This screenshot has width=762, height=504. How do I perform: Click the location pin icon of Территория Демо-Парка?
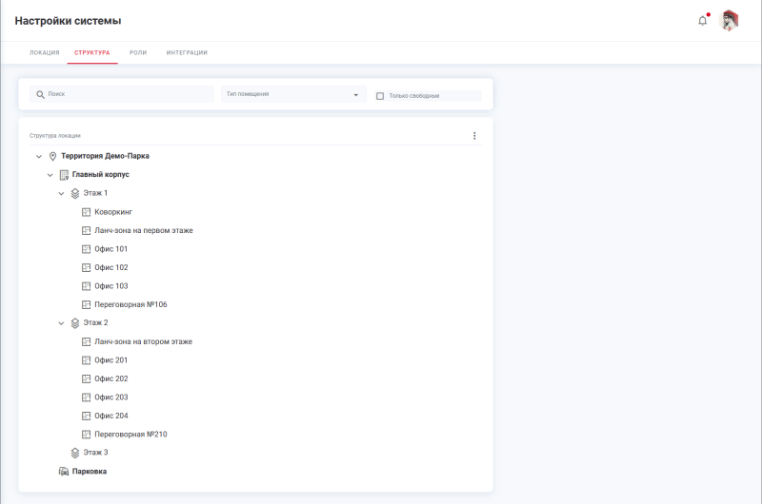point(53,156)
